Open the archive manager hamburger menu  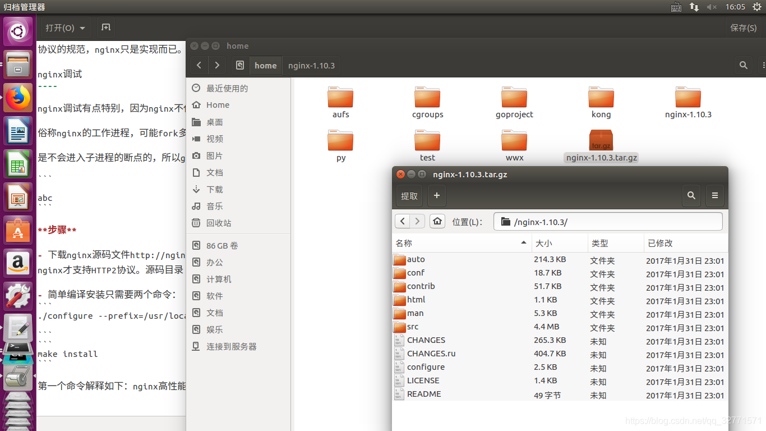(x=715, y=196)
